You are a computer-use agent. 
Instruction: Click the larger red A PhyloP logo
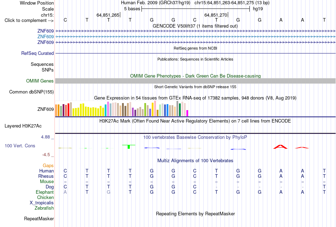pyautogui.click(x=280, y=147)
